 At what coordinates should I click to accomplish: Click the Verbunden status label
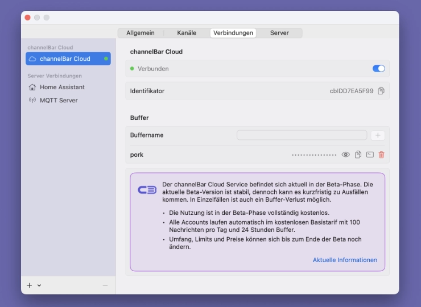pos(153,69)
